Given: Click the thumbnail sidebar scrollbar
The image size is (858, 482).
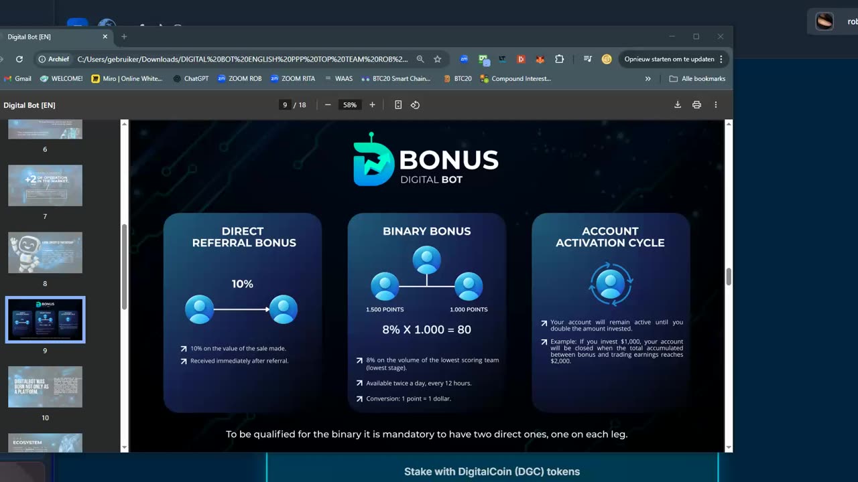Looking at the screenshot, I should (124, 265).
